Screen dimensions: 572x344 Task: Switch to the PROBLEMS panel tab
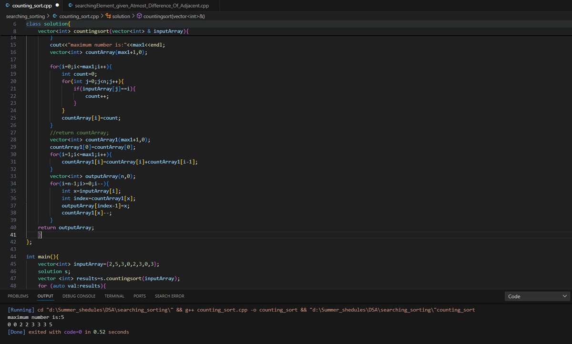click(x=18, y=296)
